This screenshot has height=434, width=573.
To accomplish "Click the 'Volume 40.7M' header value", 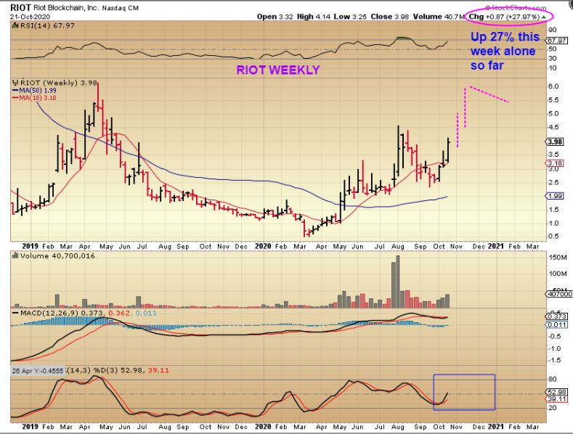I will point(439,17).
